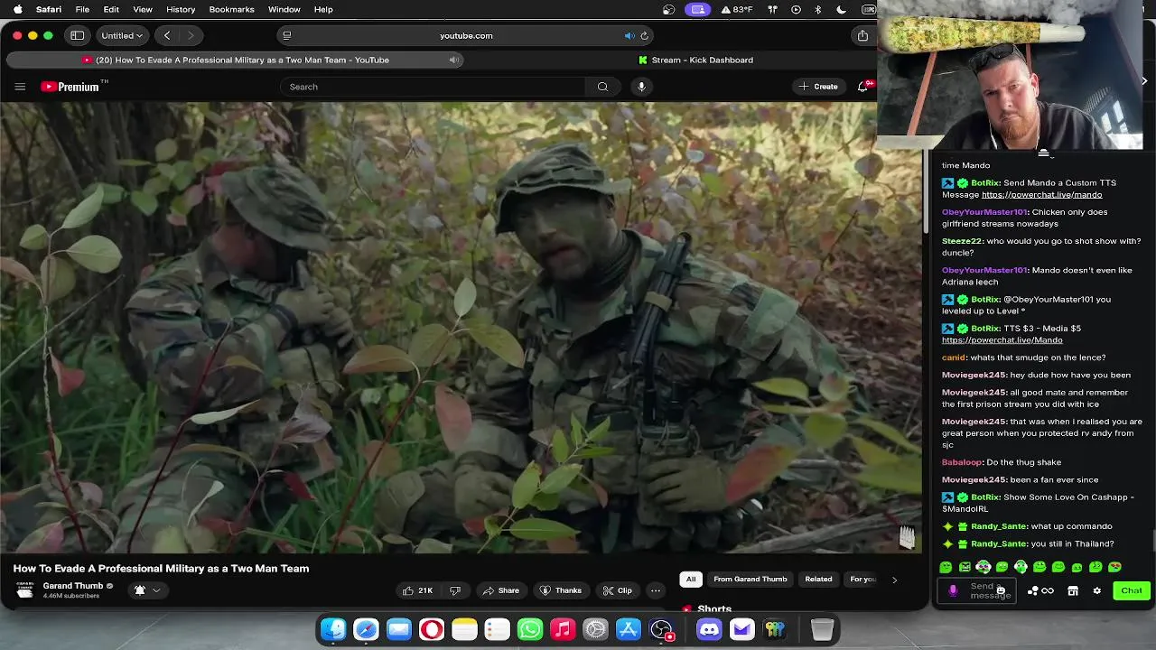Open the powerchat.live/mando link in chat

[x=1041, y=195]
